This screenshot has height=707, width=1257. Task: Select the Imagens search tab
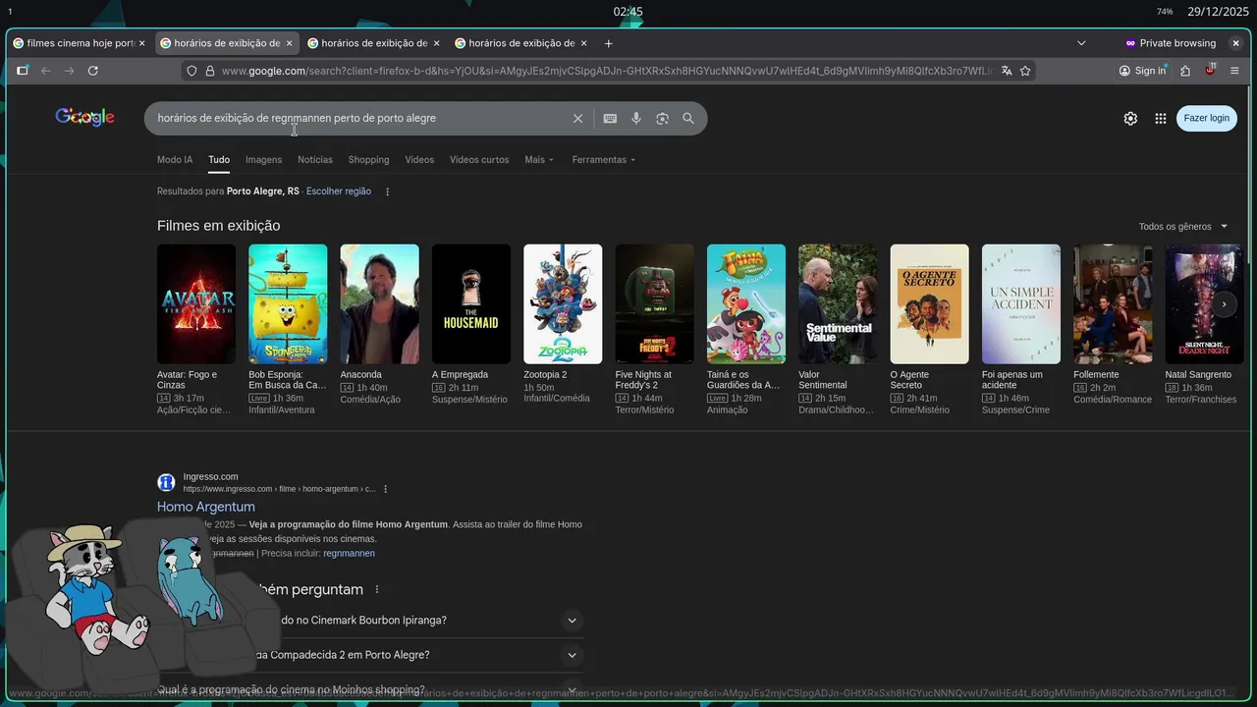[263, 159]
